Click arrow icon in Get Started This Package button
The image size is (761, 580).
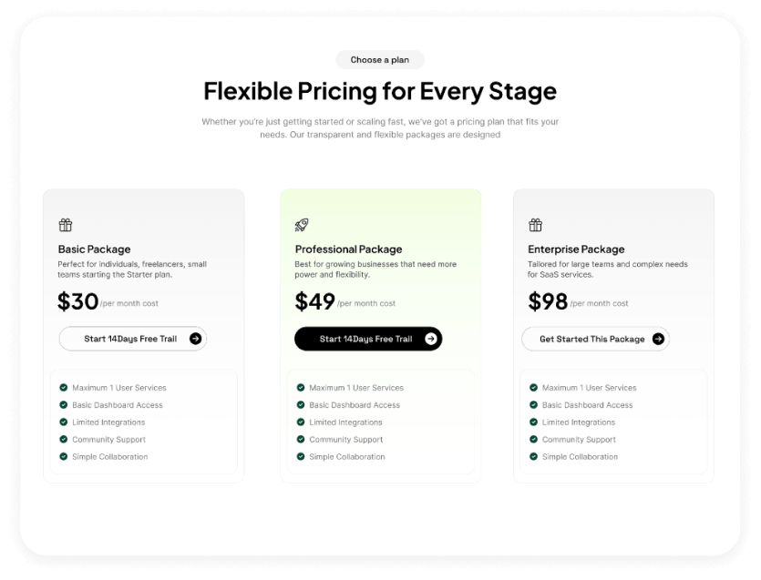point(658,339)
